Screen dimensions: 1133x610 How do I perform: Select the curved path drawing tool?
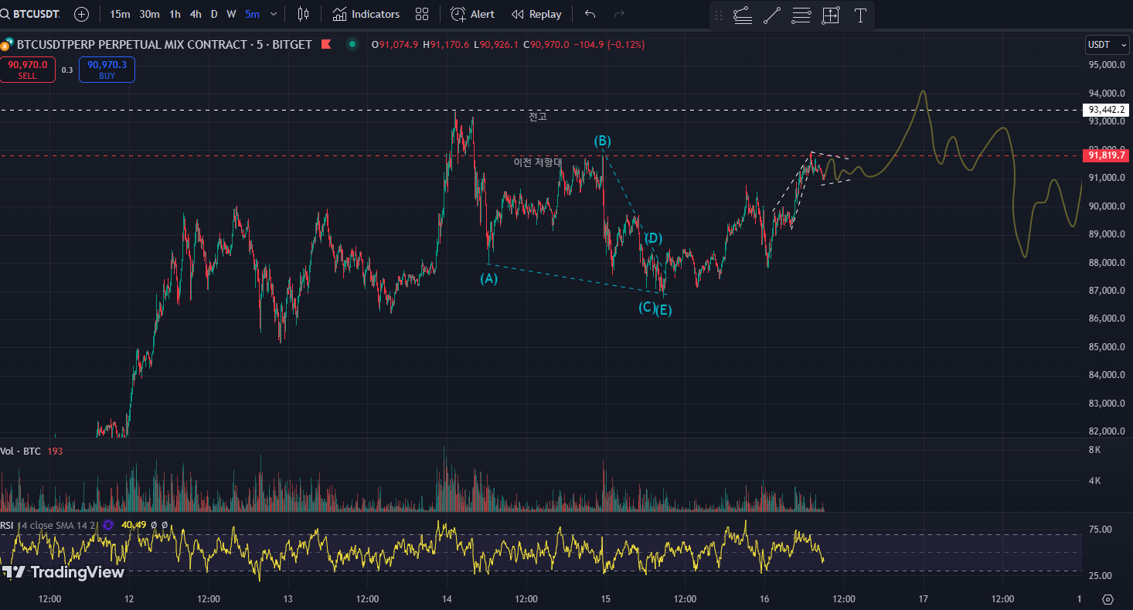[x=743, y=15]
